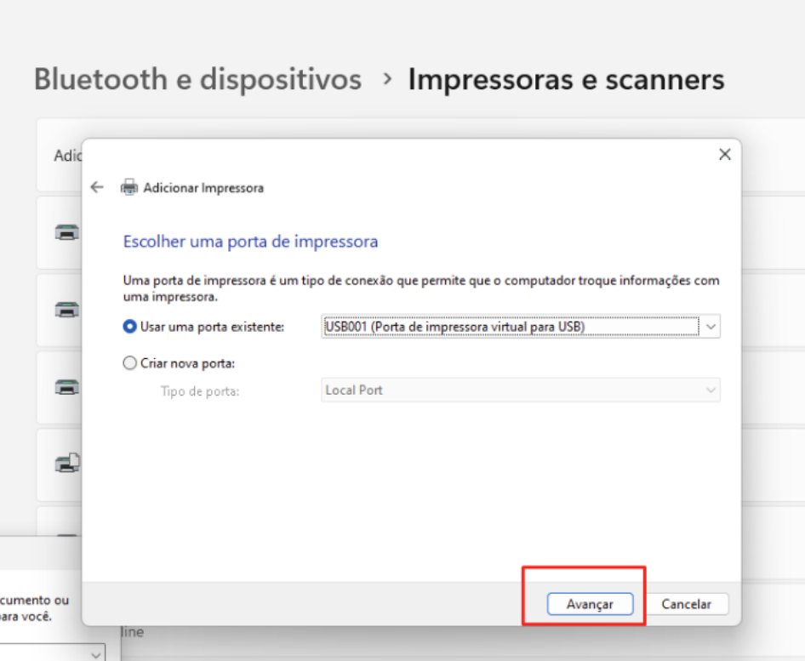Open the dropdown chevron at the bottom-left panel

point(96,652)
